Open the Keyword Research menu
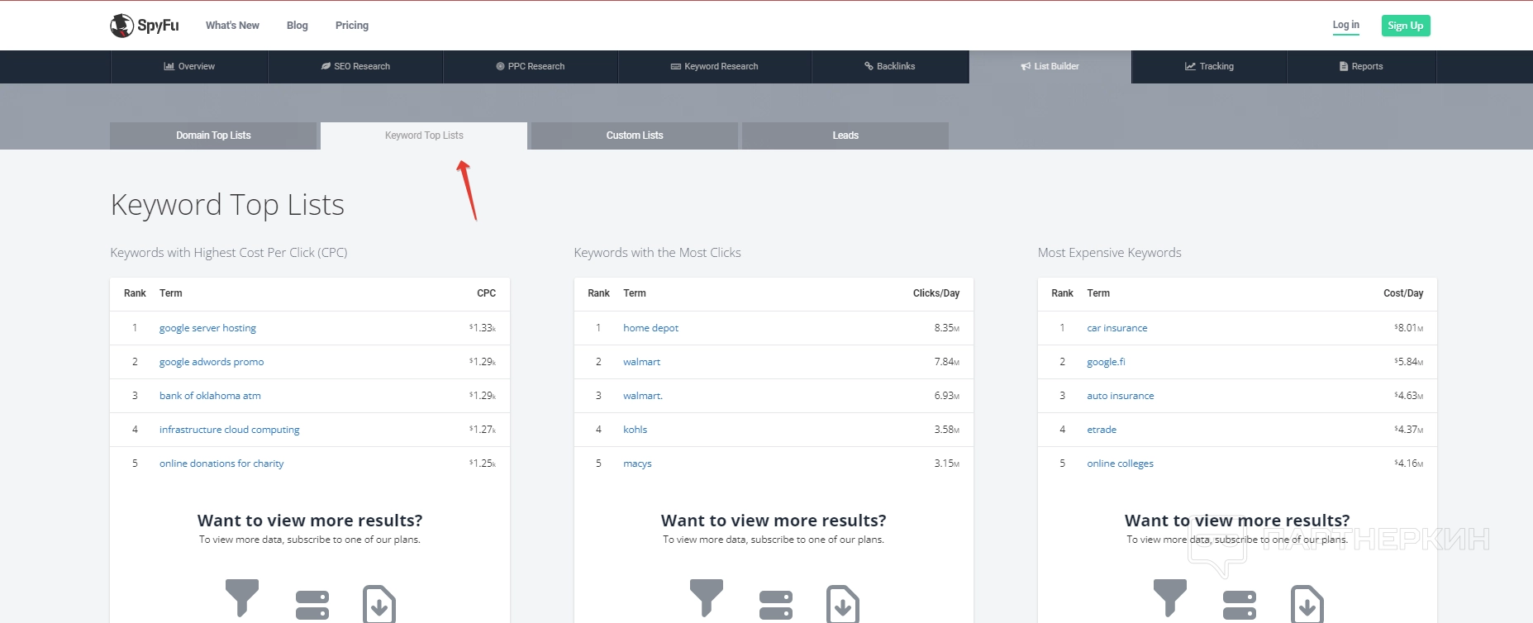Screen dimensions: 1533x623 coord(715,66)
